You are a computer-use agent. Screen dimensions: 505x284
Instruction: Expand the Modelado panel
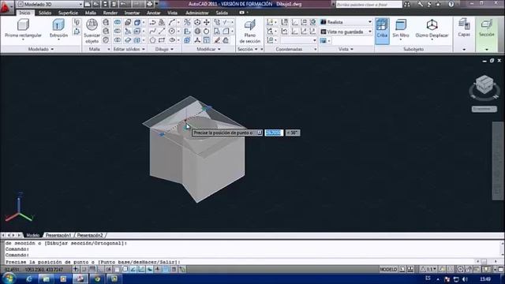[x=41, y=49]
